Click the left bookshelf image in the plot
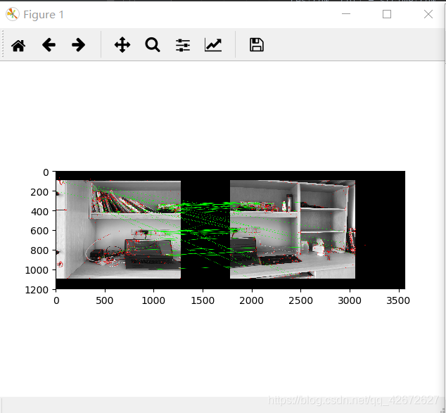The width and height of the screenshot is (446, 413). (x=118, y=229)
